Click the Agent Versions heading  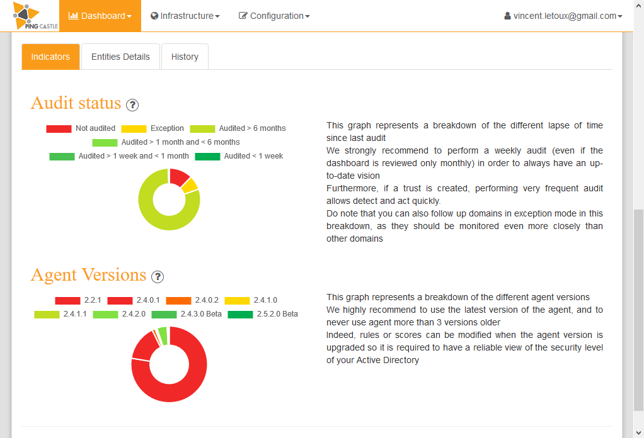pos(89,275)
